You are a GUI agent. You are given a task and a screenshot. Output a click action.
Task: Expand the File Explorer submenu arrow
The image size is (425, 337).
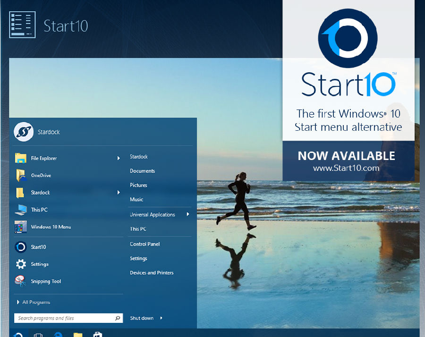pyautogui.click(x=119, y=158)
